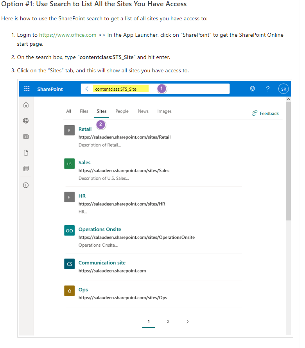Switch to the News tab
Image resolution: width=305 pixels, height=348 pixels.
click(143, 111)
